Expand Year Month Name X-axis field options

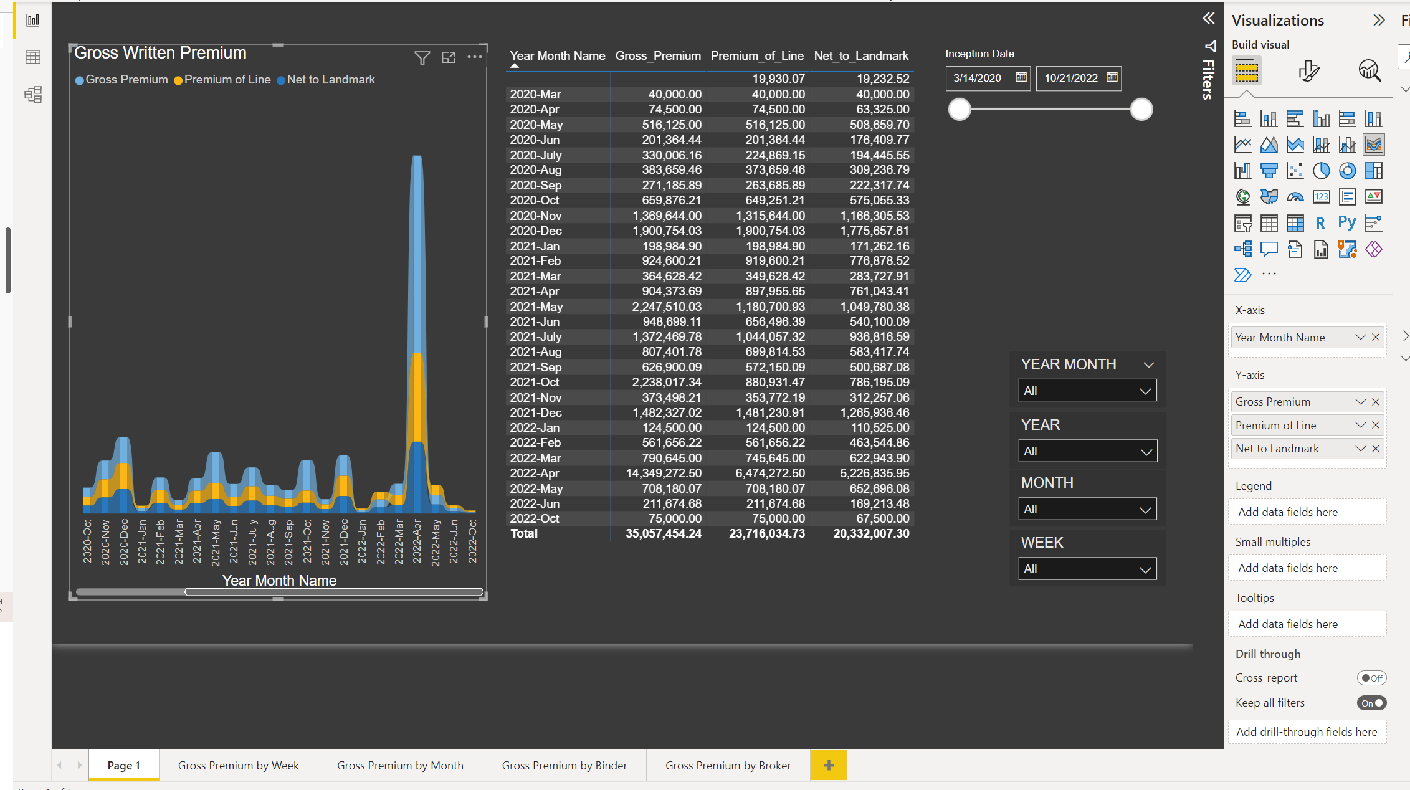tap(1361, 337)
